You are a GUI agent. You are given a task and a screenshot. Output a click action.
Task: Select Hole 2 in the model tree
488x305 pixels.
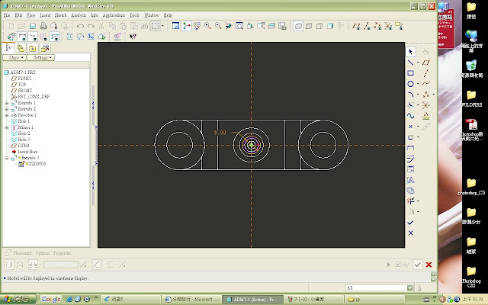(x=23, y=133)
